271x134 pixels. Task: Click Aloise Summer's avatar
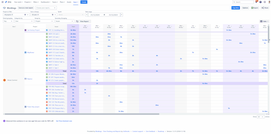pyautogui.click(x=5, y=80)
